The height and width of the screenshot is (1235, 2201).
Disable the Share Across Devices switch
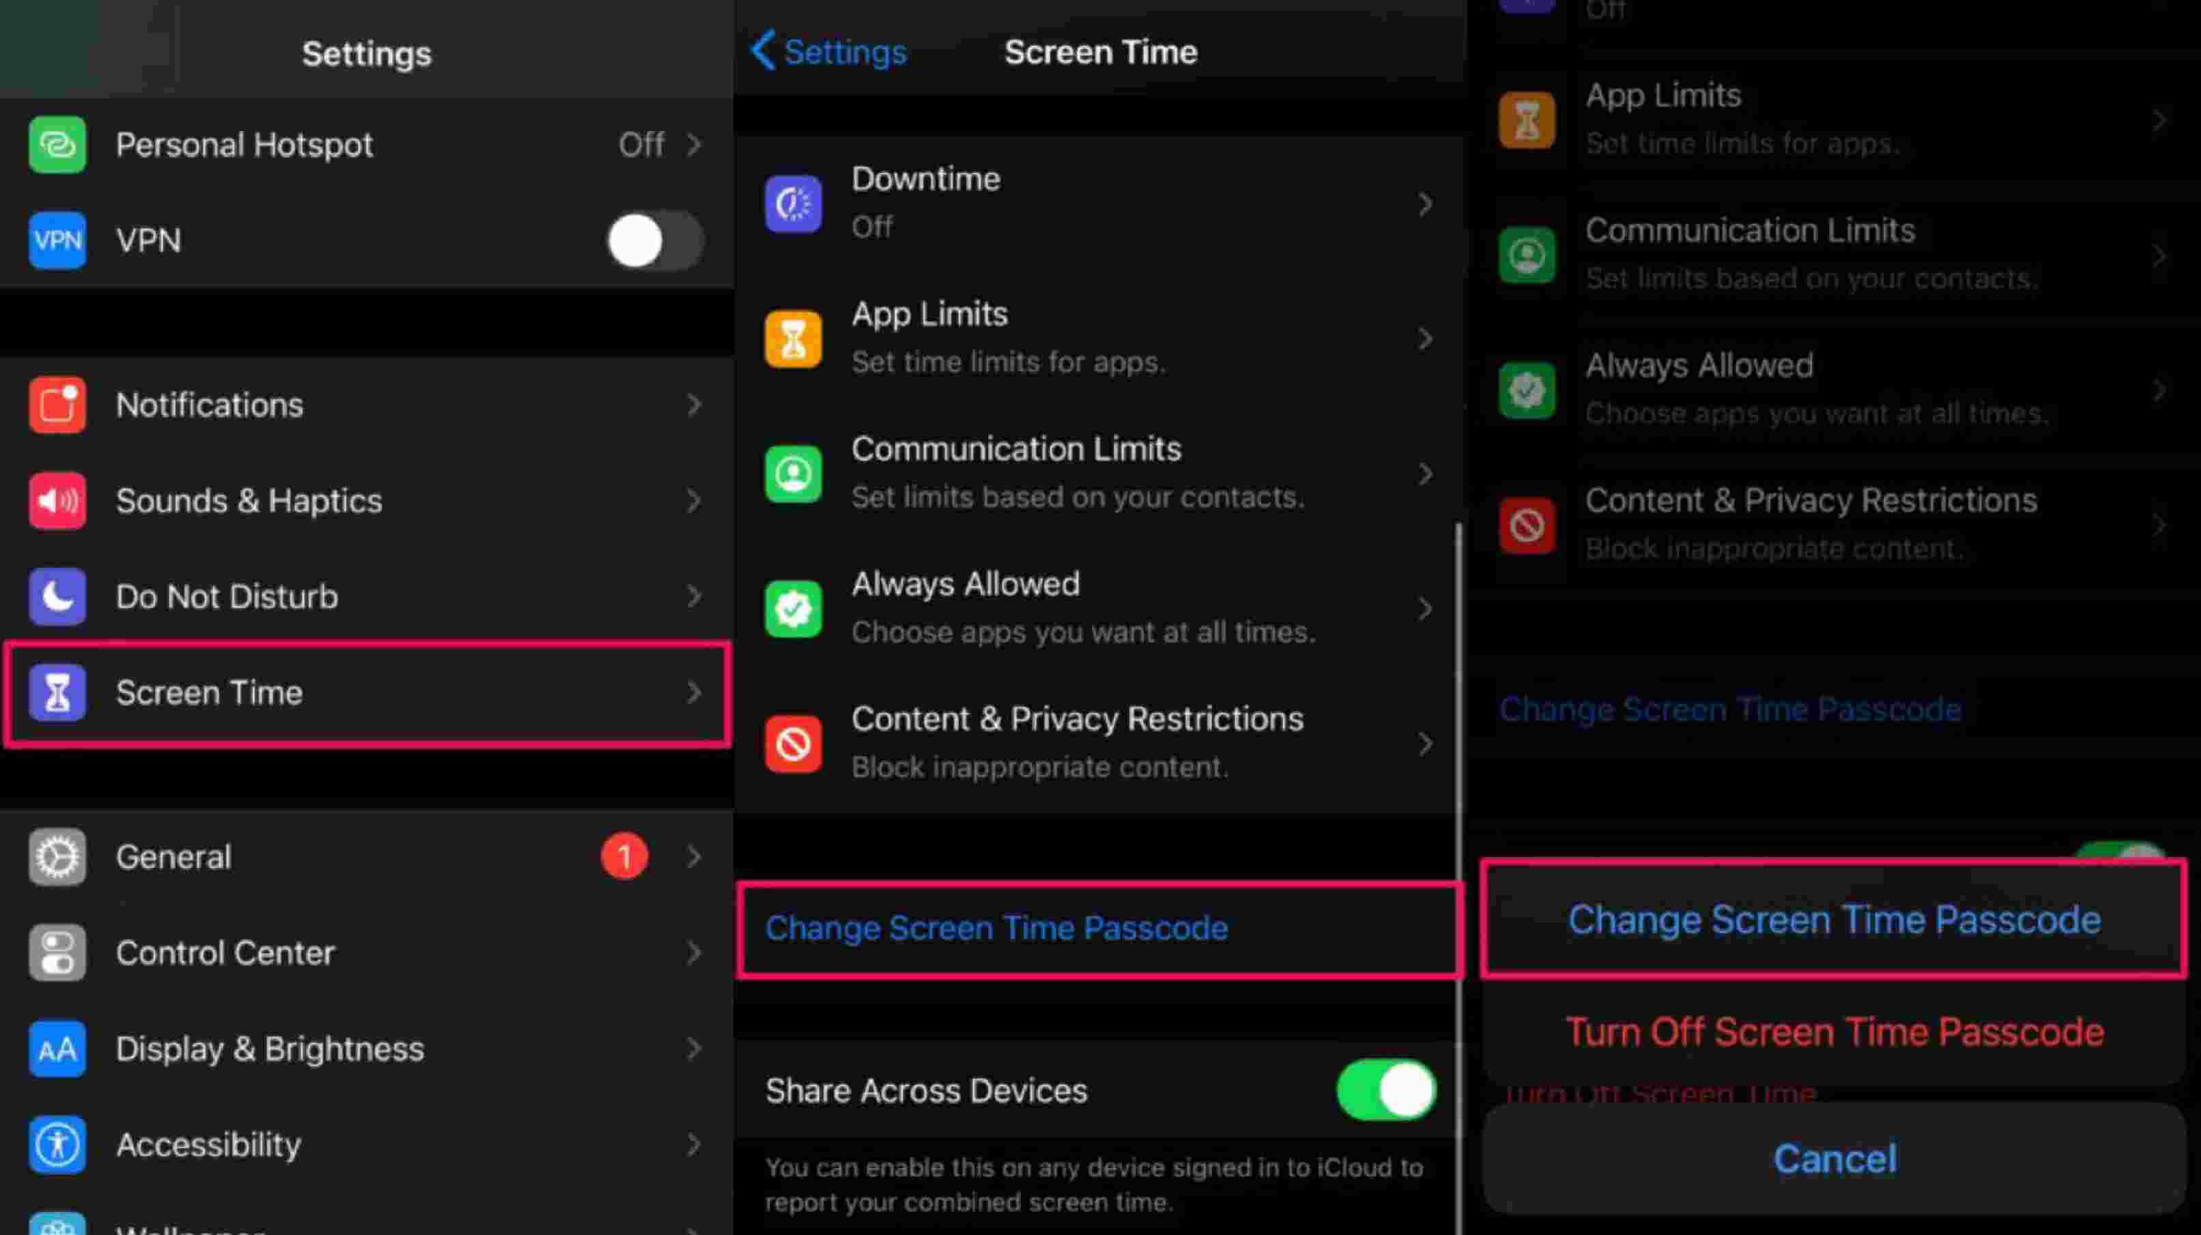(1386, 1090)
